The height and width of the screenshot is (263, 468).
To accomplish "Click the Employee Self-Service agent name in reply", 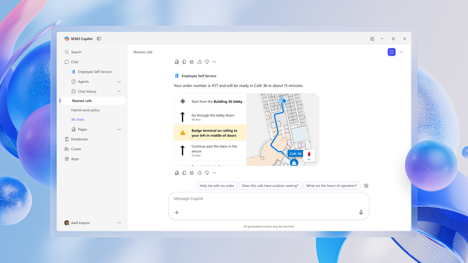I will [x=199, y=76].
